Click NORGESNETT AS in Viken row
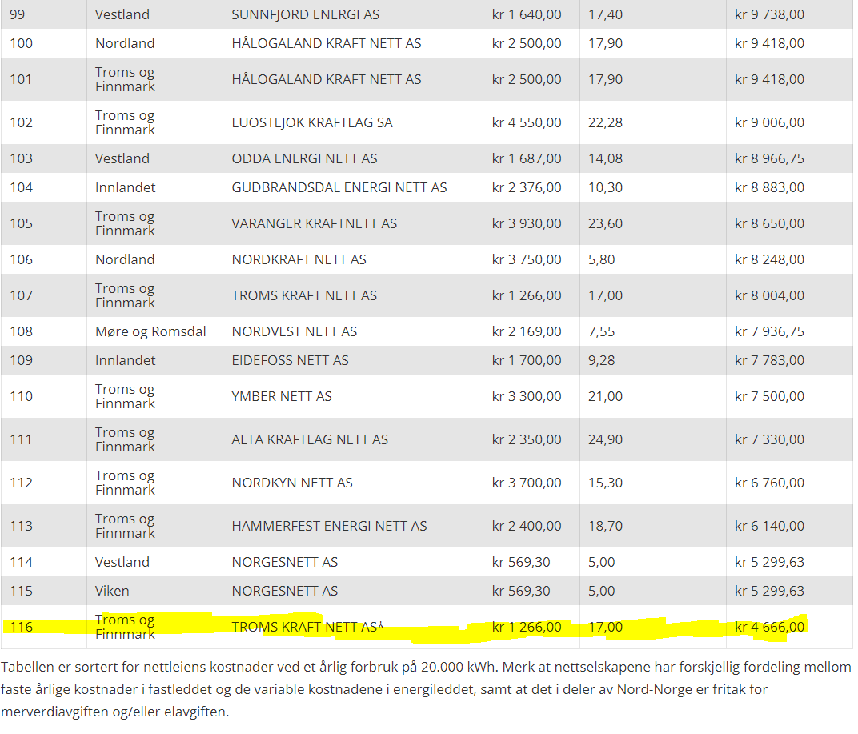858x734 pixels. [285, 592]
